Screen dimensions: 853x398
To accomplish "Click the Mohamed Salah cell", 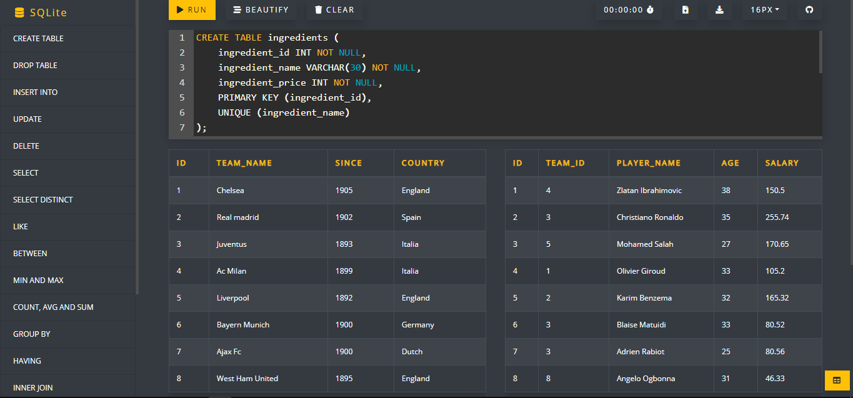I will pyautogui.click(x=661, y=244).
